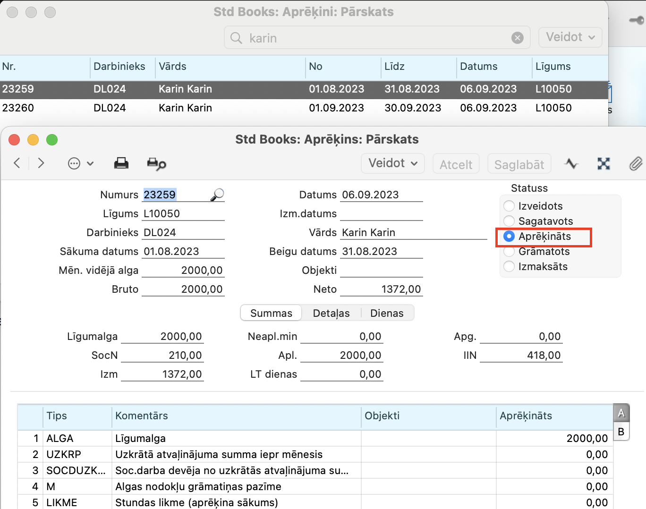Click the record links network icon
The width and height of the screenshot is (646, 509).
pos(603,164)
